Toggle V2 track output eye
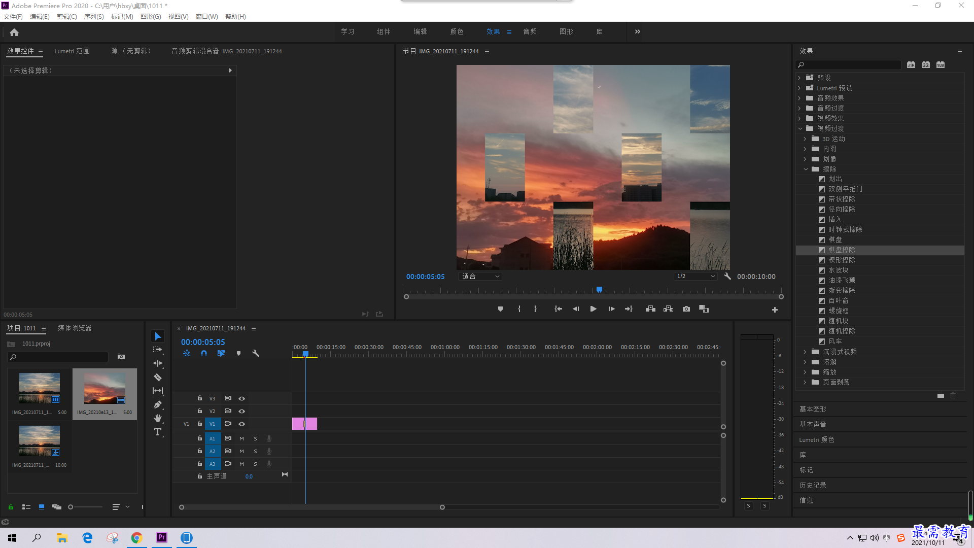The width and height of the screenshot is (974, 548). (x=242, y=411)
